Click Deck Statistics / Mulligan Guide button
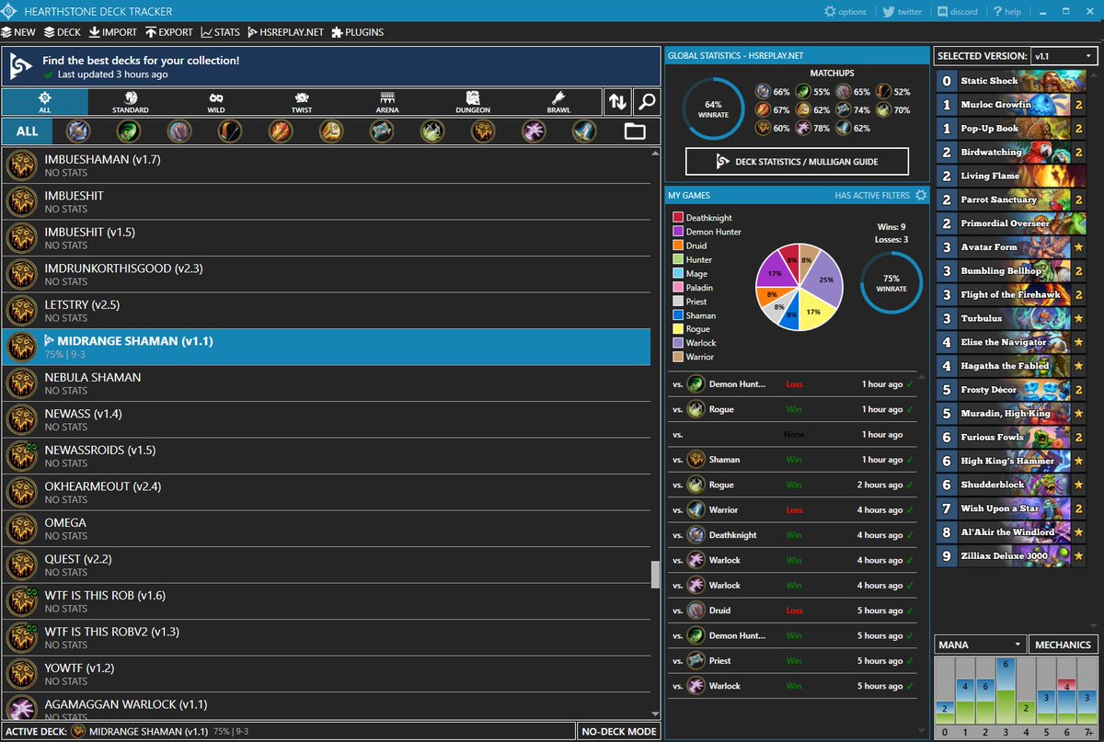The width and height of the screenshot is (1104, 742). point(797,162)
